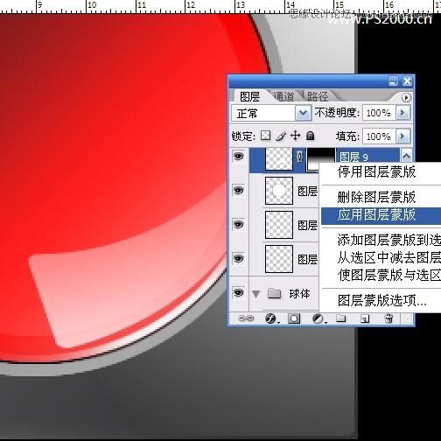This screenshot has height=441, width=441.
Task: Switch to the 路径 tab
Action: 318,96
